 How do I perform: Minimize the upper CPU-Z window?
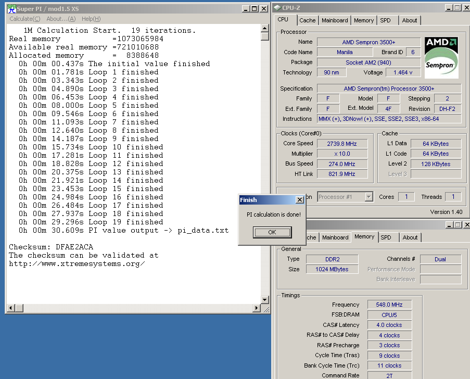[449, 8]
